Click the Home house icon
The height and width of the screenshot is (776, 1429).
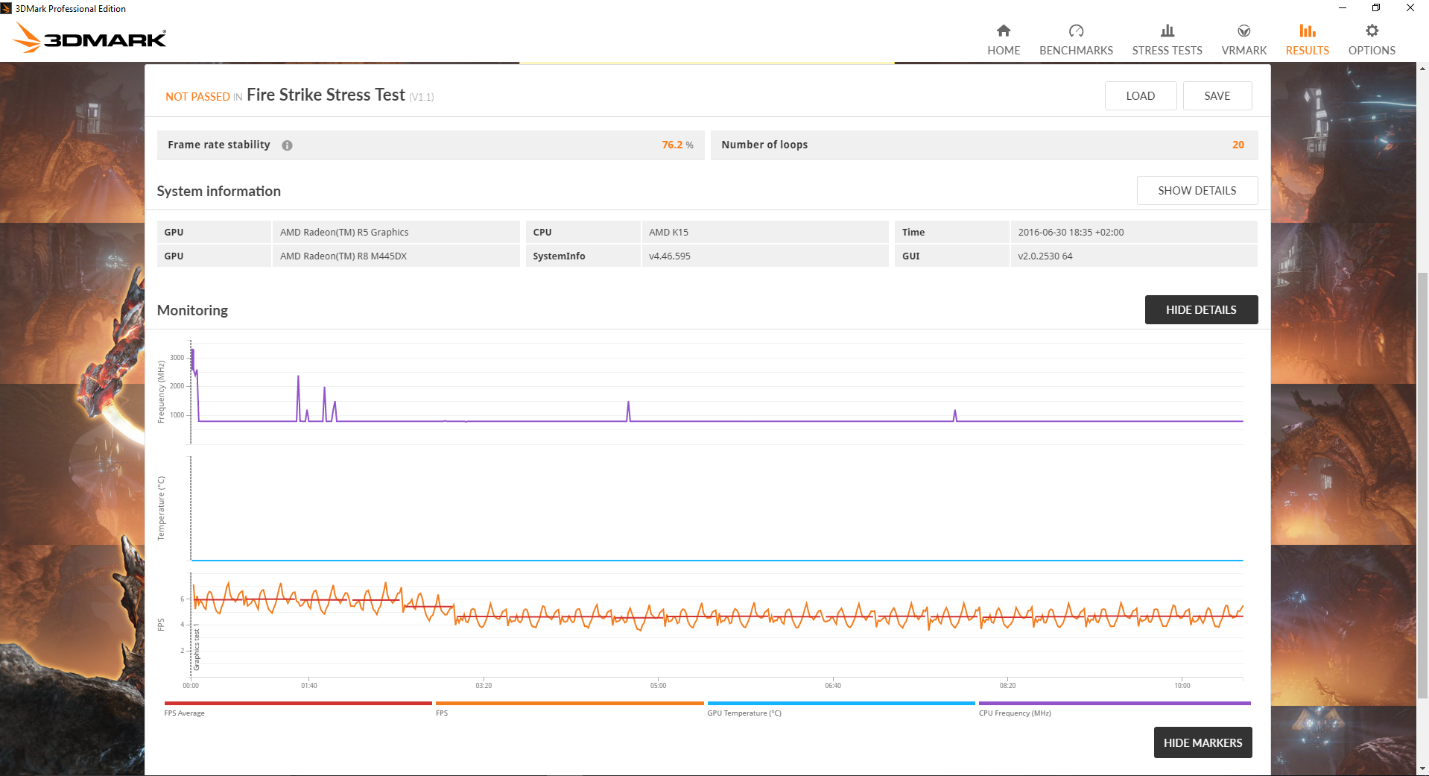pyautogui.click(x=1004, y=31)
